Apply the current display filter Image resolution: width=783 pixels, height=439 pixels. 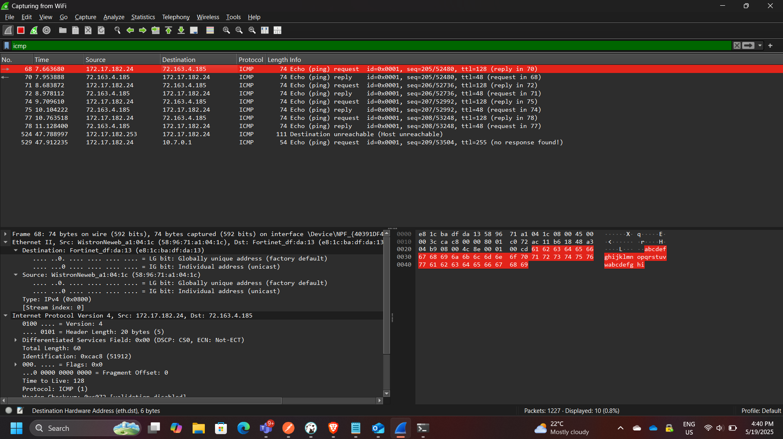(748, 45)
